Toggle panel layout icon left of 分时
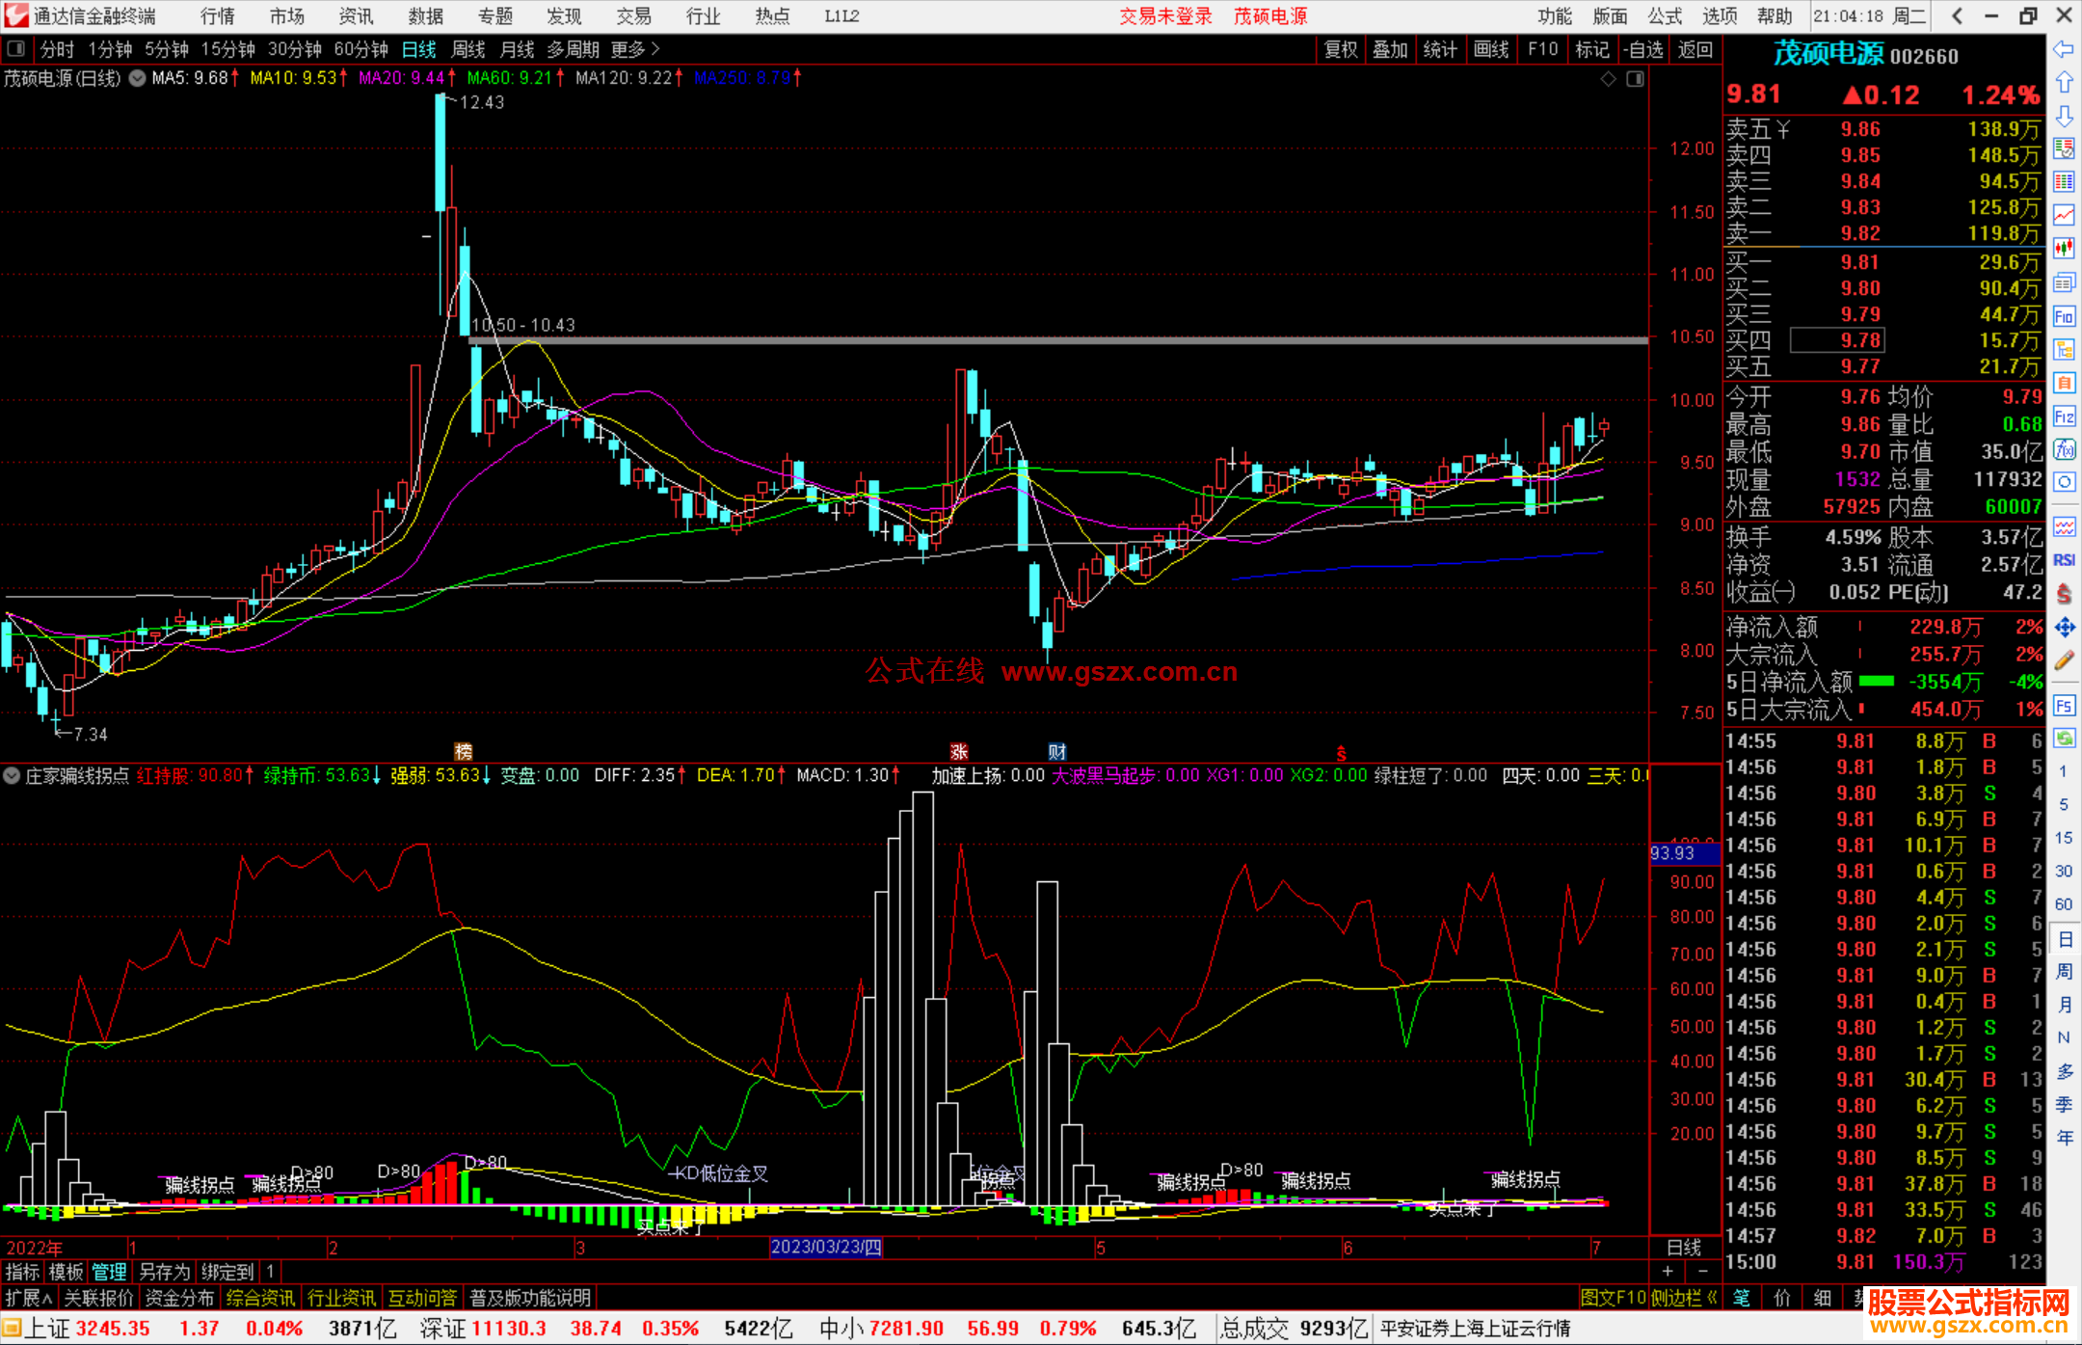Viewport: 2082px width, 1345px height. click(16, 49)
